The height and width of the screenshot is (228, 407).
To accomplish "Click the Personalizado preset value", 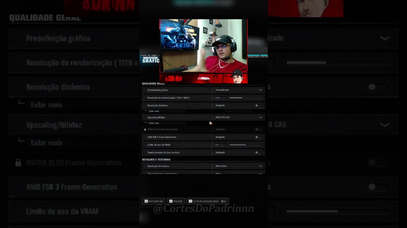I will [222, 90].
